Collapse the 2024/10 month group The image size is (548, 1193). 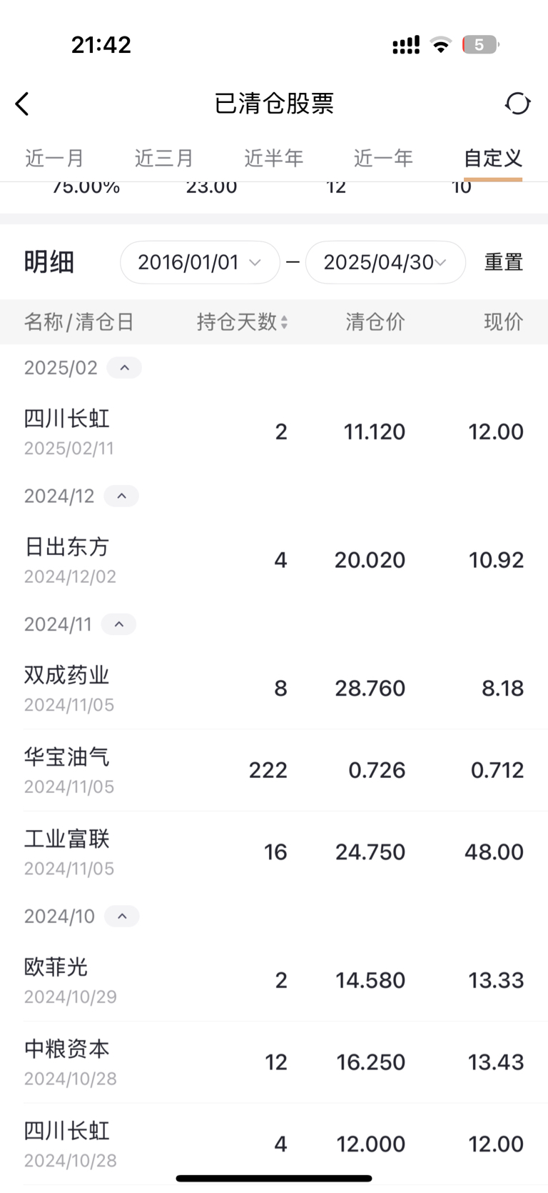122,916
